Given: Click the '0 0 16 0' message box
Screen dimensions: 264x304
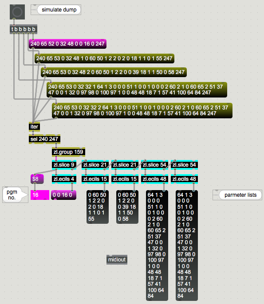Looking at the screenshot, I should pos(64,195).
